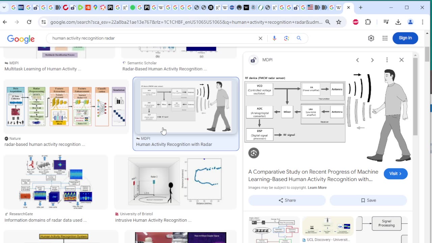
Task: Click the MDPI source icon in preview header
Action: tap(253, 60)
